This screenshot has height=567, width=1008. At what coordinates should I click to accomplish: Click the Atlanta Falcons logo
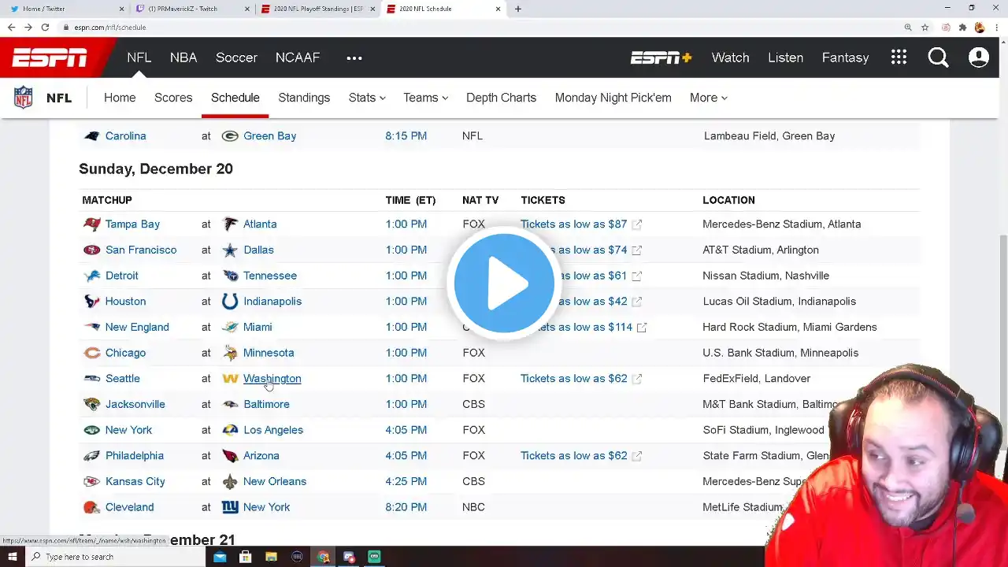click(x=230, y=224)
